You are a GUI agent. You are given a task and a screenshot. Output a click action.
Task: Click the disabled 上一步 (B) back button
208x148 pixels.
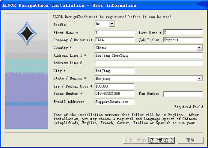pos(135,140)
